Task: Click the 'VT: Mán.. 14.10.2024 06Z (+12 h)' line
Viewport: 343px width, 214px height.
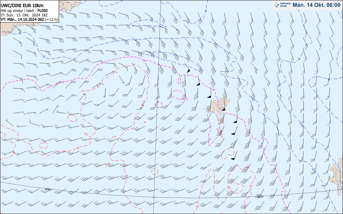Action: [x=29, y=19]
